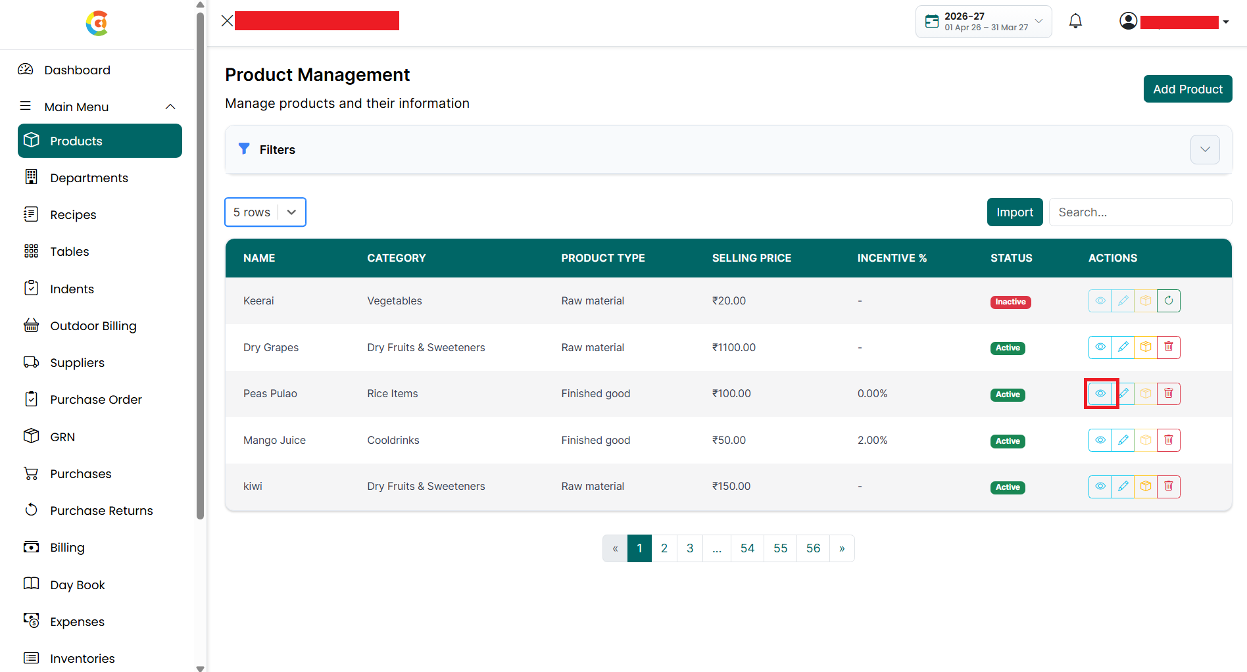Edit the Keerai product with pencil icon
Viewport: 1247px width, 672px height.
1123,301
